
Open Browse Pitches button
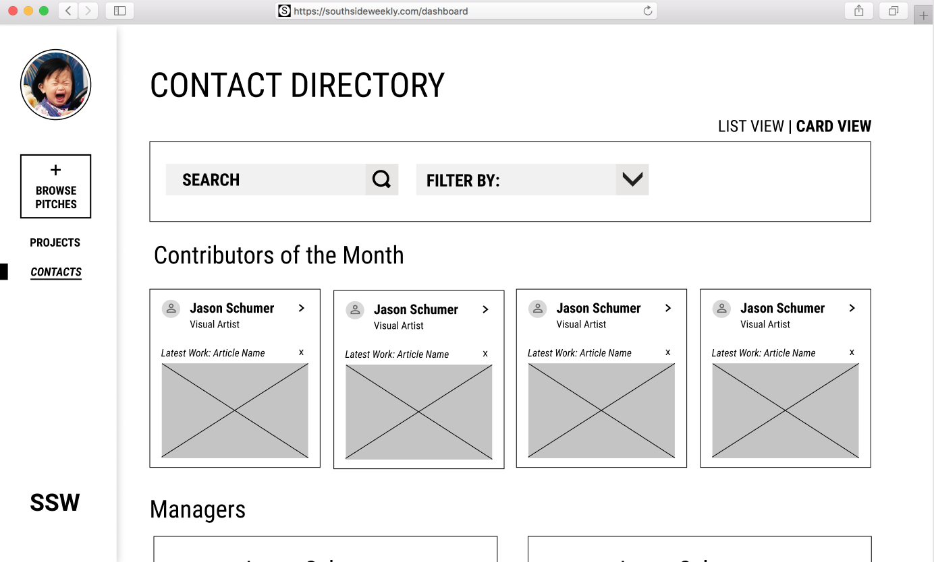point(55,187)
